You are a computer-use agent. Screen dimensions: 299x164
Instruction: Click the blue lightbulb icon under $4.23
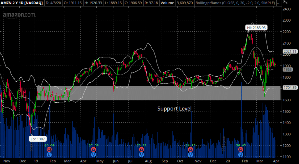pos(190,155)
